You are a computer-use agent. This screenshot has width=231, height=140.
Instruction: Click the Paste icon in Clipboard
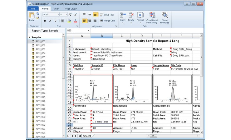tap(32, 16)
